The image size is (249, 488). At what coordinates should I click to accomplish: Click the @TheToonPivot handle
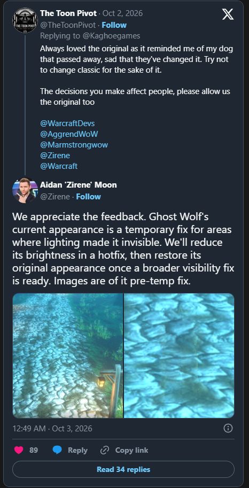click(68, 25)
